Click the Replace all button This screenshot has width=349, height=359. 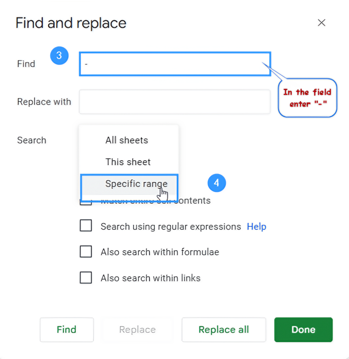click(x=224, y=329)
